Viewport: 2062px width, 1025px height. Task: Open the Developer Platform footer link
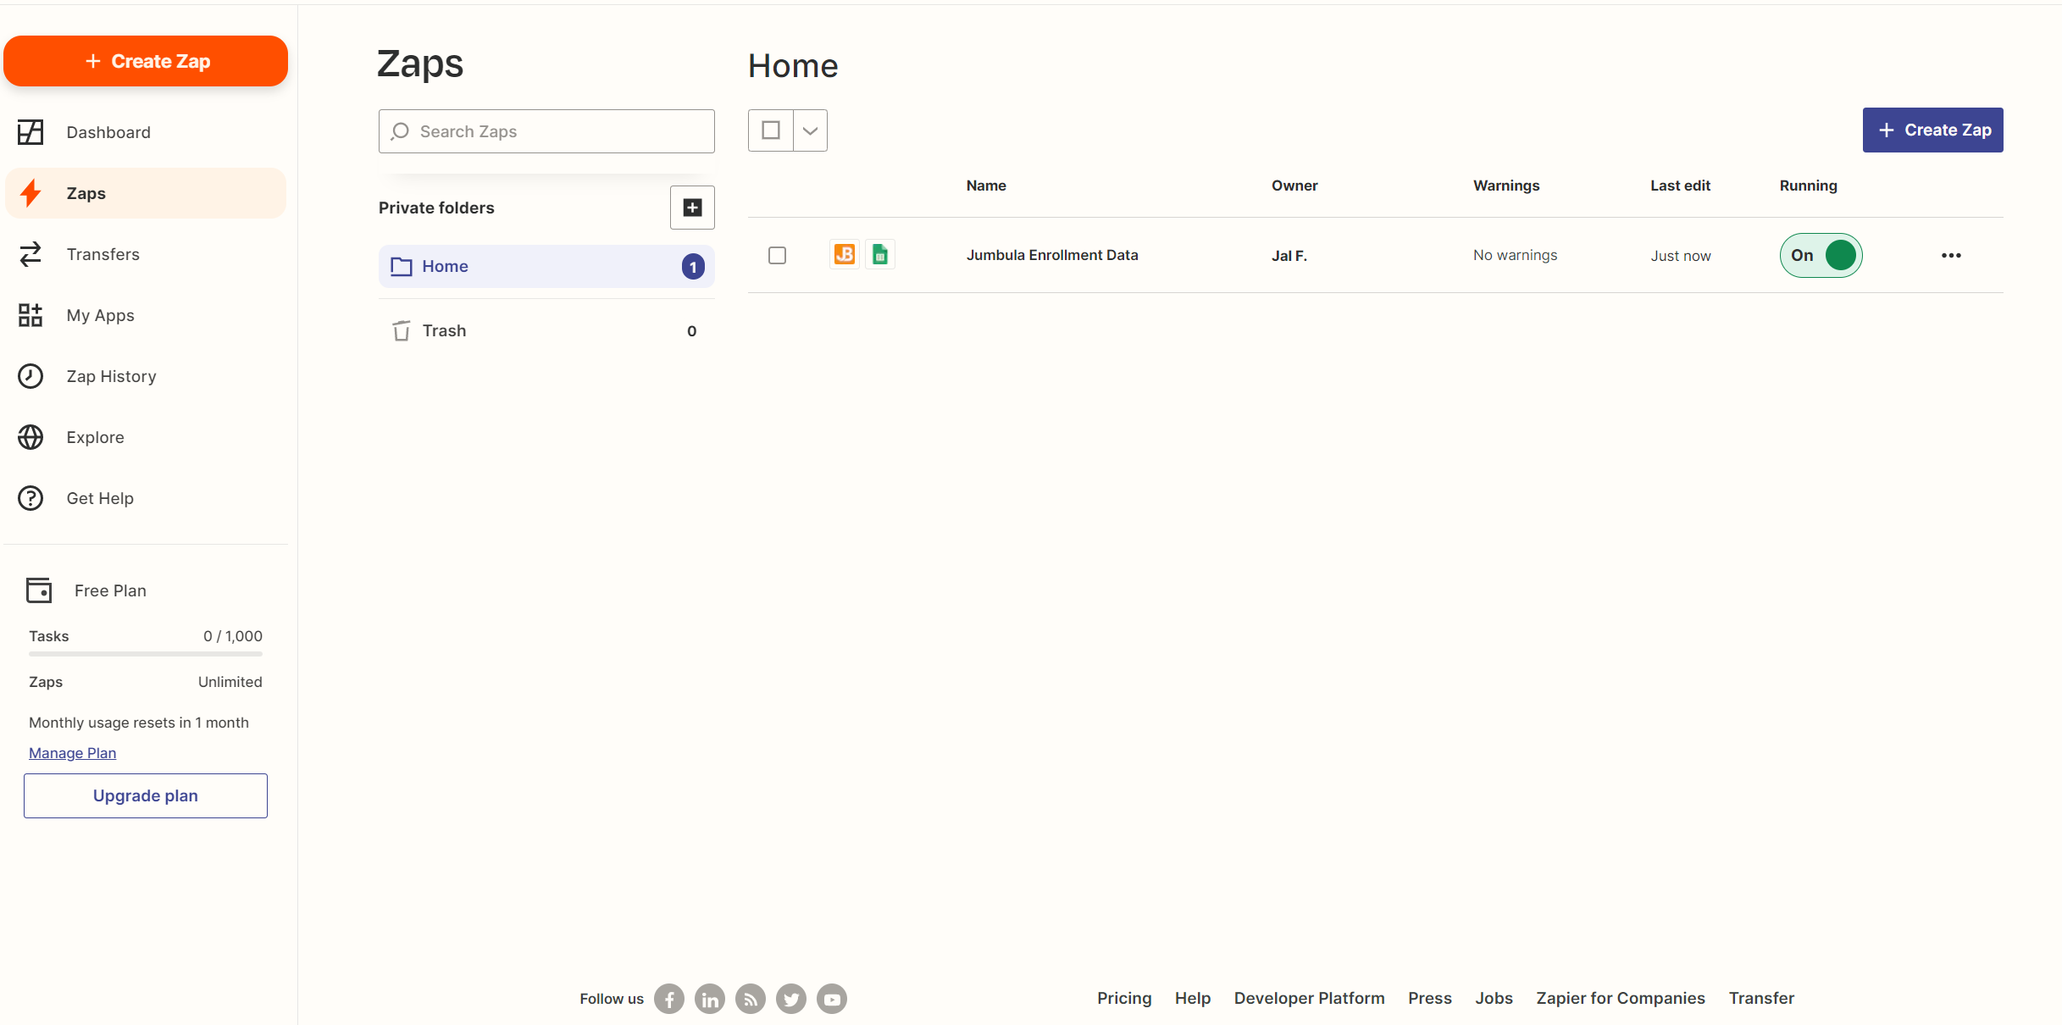pos(1309,998)
